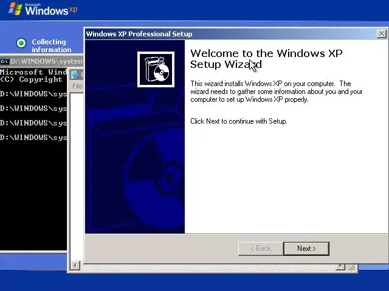The width and height of the screenshot is (389, 291).
Task: Click the resize grip of background window
Action: [351, 267]
